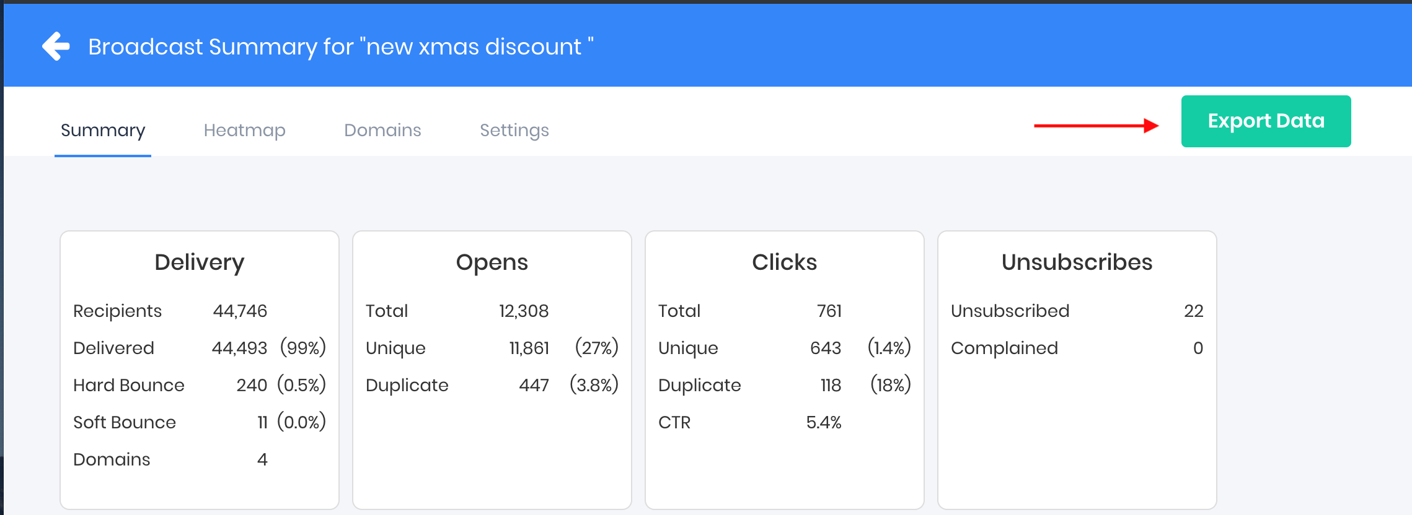Click the Delivered value 44,493
The image size is (1412, 515).
tap(239, 348)
